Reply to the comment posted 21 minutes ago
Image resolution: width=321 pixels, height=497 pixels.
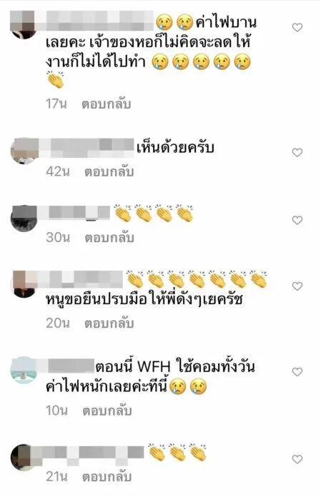107,477
